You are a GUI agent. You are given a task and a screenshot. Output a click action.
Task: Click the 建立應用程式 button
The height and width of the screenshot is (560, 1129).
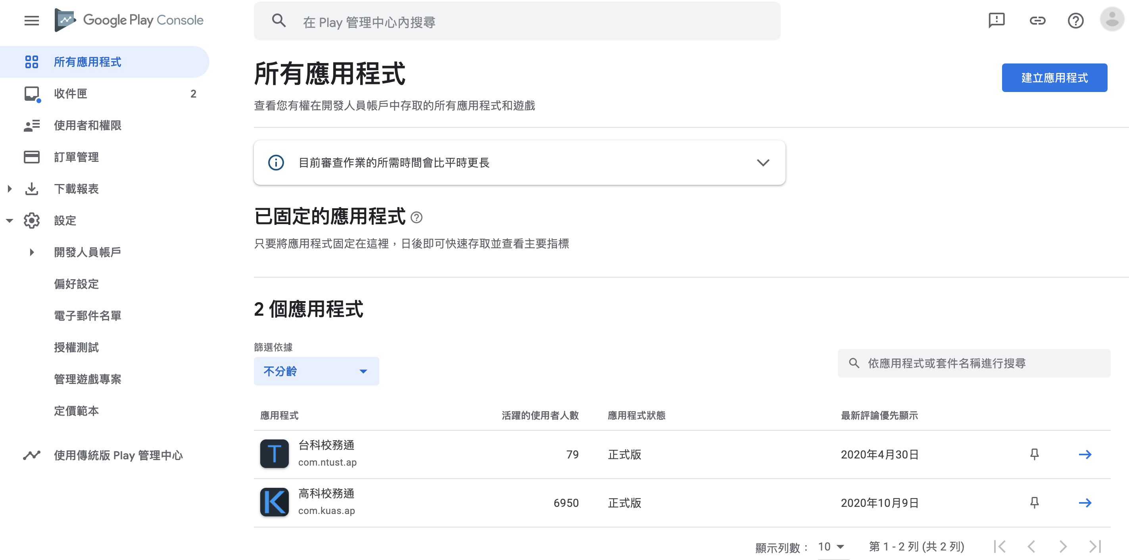click(1054, 78)
